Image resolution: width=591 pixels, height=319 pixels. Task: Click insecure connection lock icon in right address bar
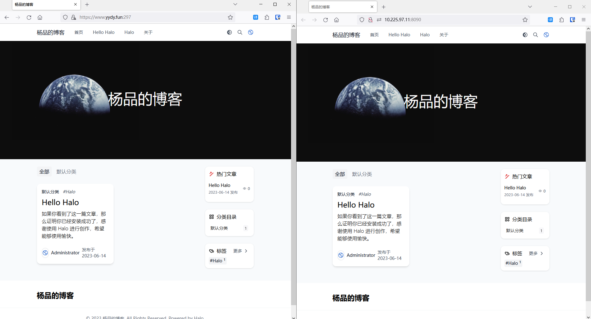pyautogui.click(x=370, y=20)
